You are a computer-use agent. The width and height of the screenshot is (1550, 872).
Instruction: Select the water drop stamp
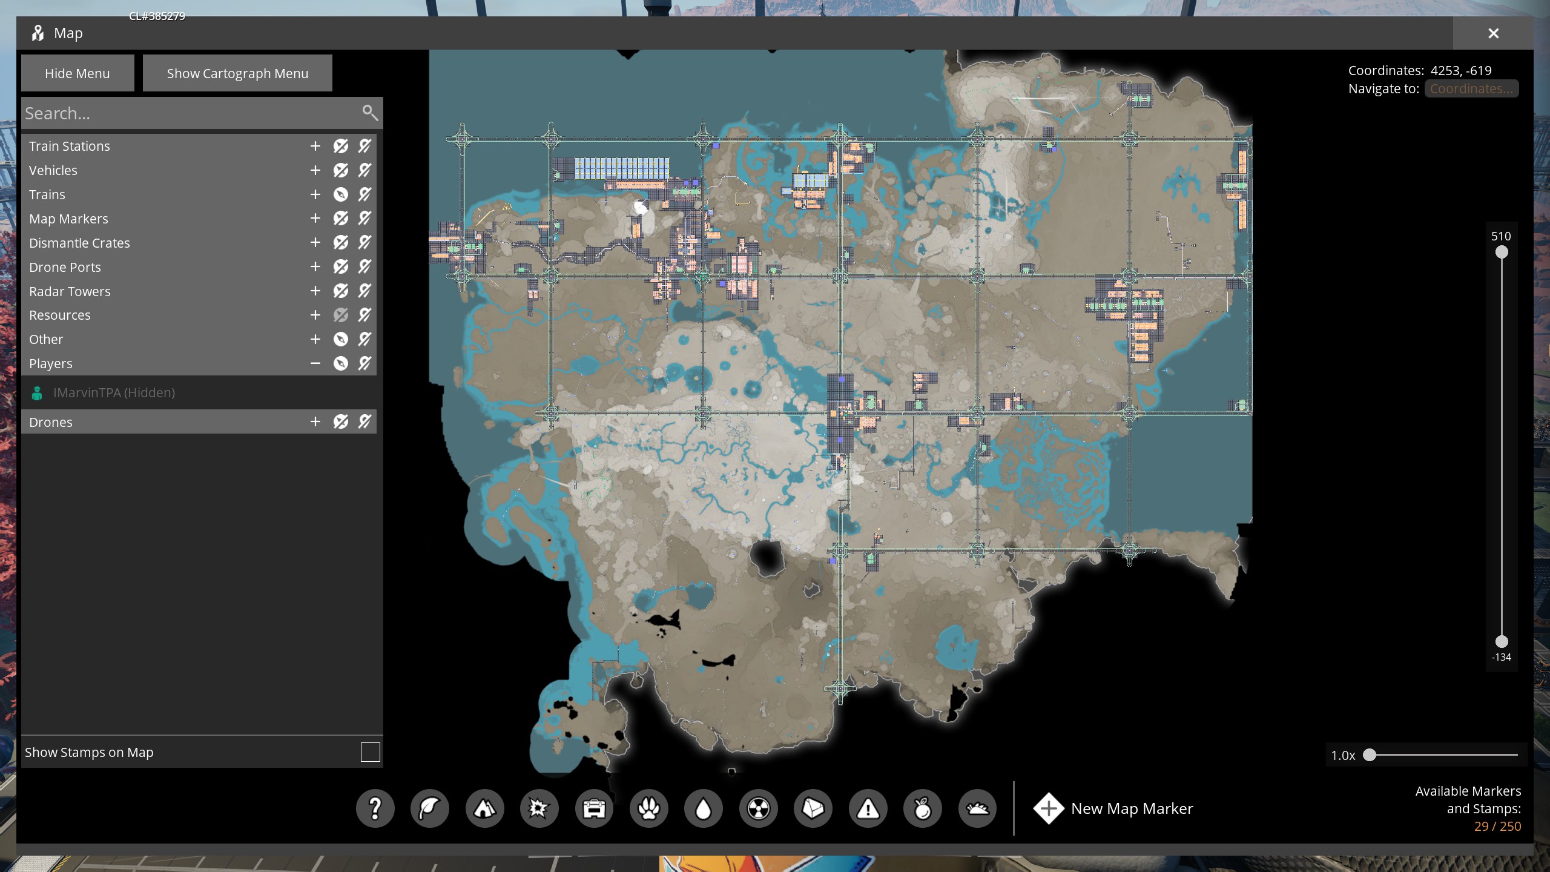pyautogui.click(x=703, y=808)
